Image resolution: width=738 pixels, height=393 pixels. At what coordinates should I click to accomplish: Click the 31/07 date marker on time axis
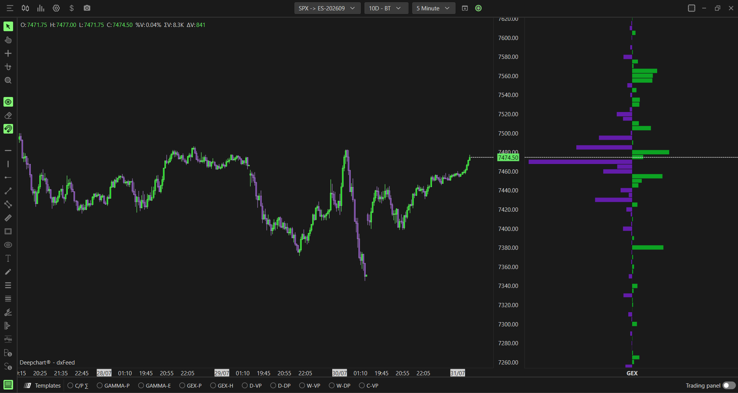[x=458, y=373]
